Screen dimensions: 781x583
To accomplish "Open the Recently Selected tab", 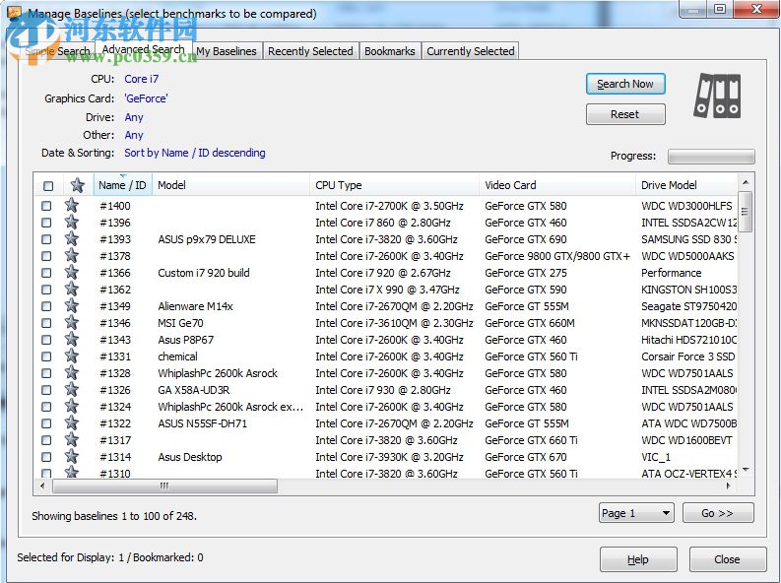I will (x=310, y=51).
